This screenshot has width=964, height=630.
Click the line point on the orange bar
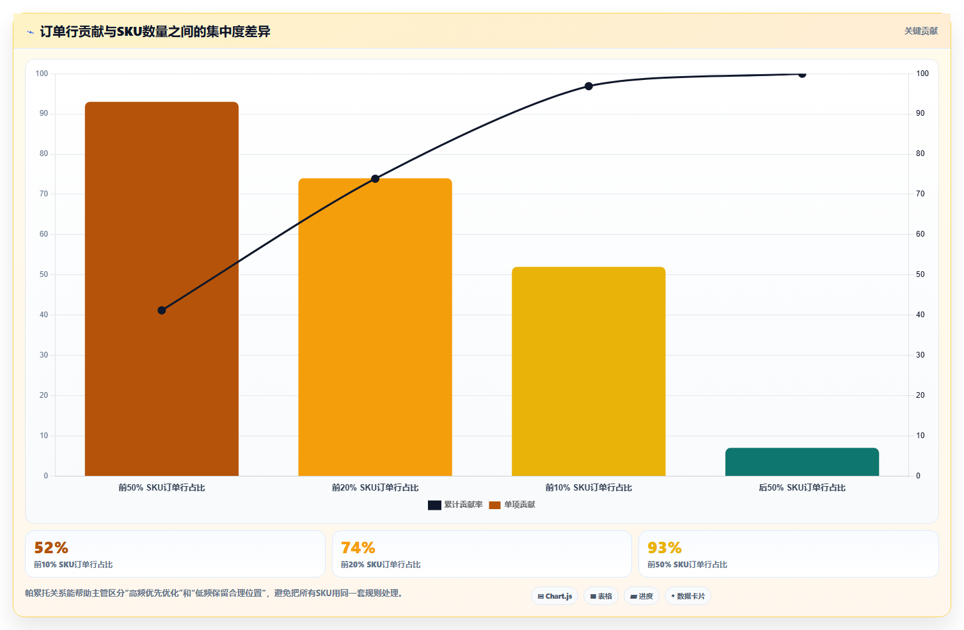pyautogui.click(x=375, y=178)
